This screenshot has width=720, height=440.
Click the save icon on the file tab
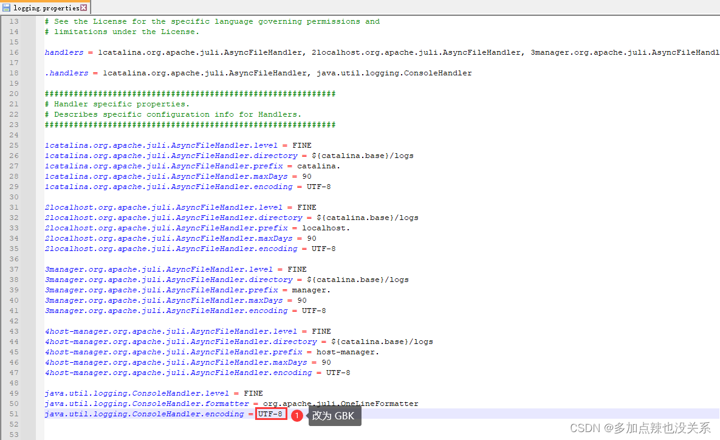click(x=7, y=8)
